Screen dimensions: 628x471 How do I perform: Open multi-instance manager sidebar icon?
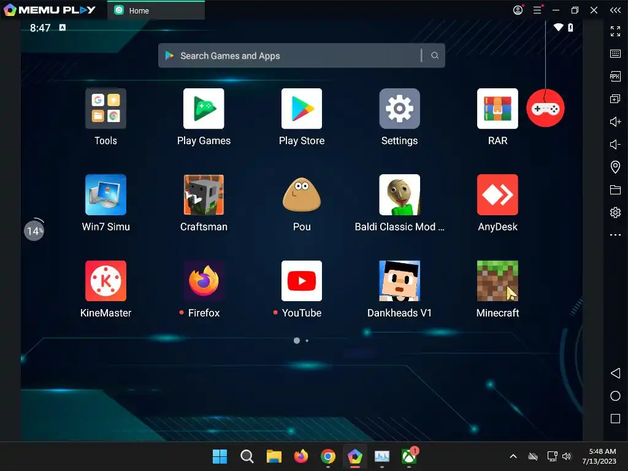click(x=615, y=99)
